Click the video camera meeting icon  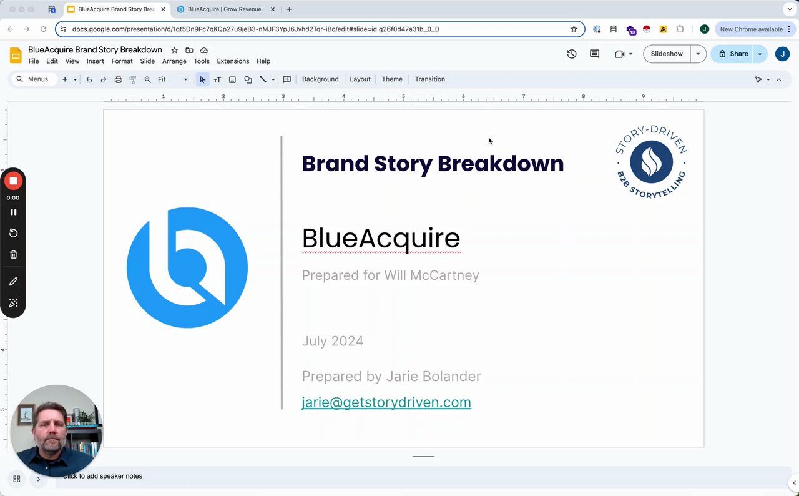619,54
